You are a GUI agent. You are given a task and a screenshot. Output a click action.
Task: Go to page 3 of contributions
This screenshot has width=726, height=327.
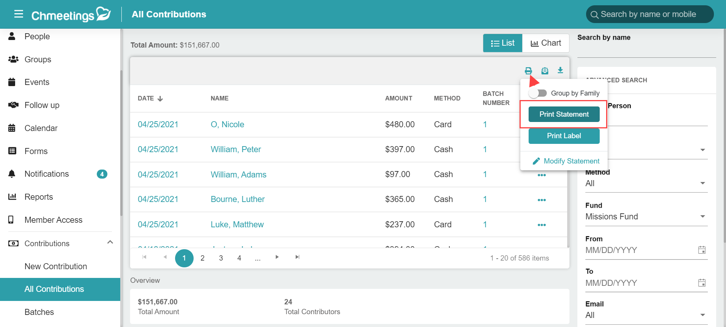[221, 258]
